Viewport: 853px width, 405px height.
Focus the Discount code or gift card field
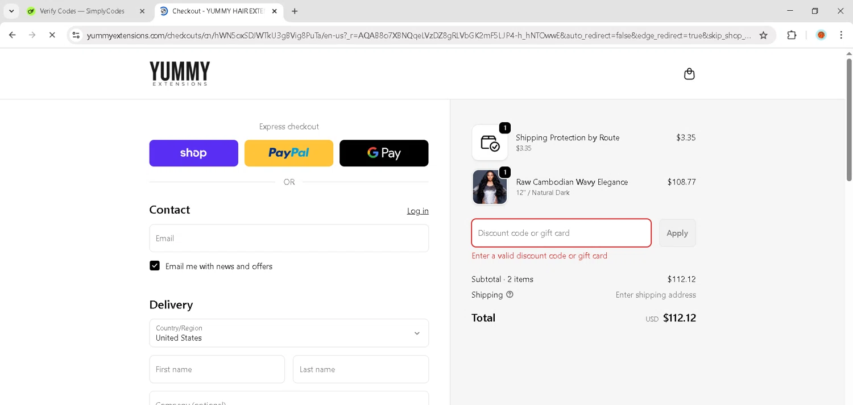[561, 233]
